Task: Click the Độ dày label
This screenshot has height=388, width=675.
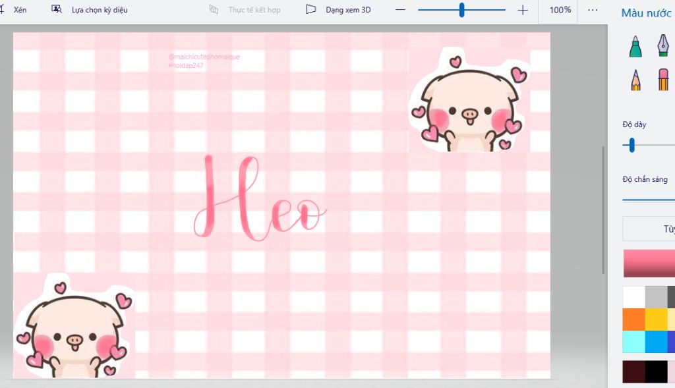Action: [x=634, y=125]
